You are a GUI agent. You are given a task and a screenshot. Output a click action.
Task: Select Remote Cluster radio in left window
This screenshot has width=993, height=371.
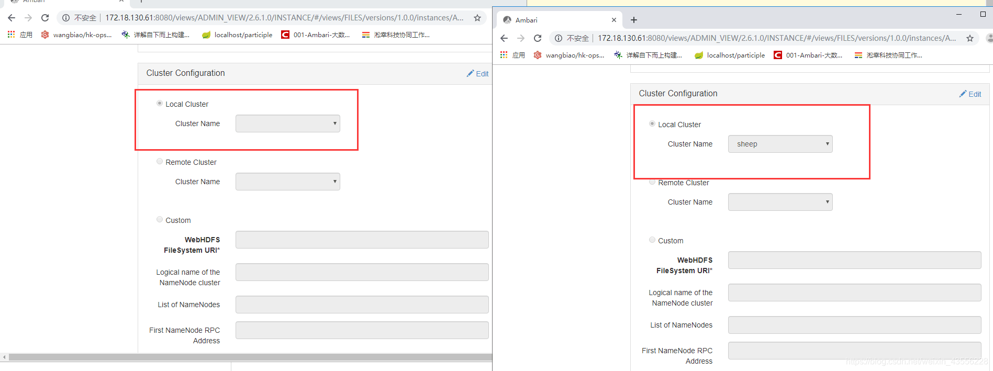(x=160, y=162)
